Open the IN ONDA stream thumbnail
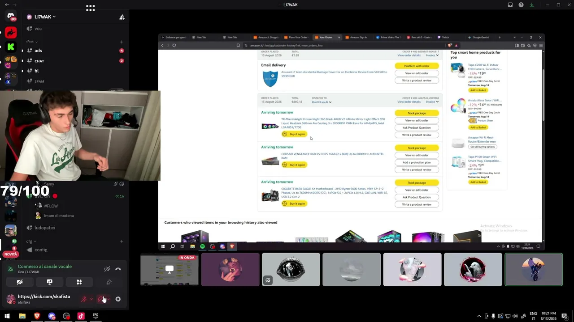This screenshot has width=574, height=322. (x=170, y=270)
